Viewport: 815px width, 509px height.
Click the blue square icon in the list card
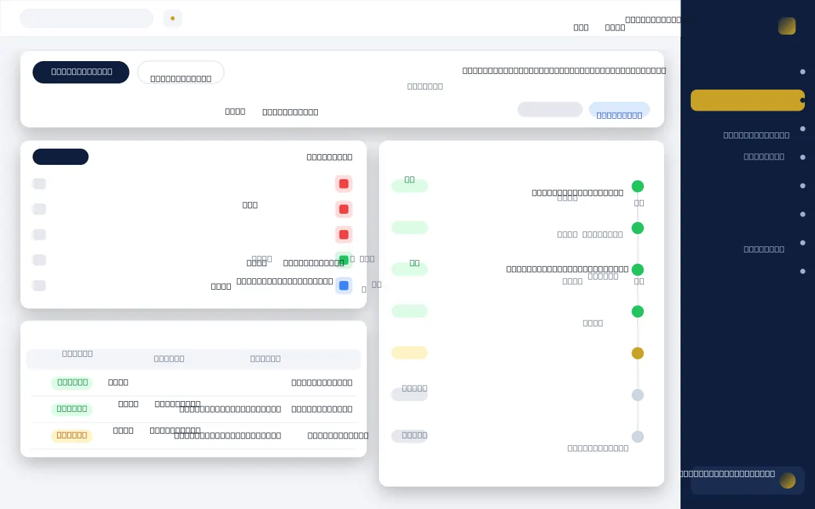pos(344,286)
